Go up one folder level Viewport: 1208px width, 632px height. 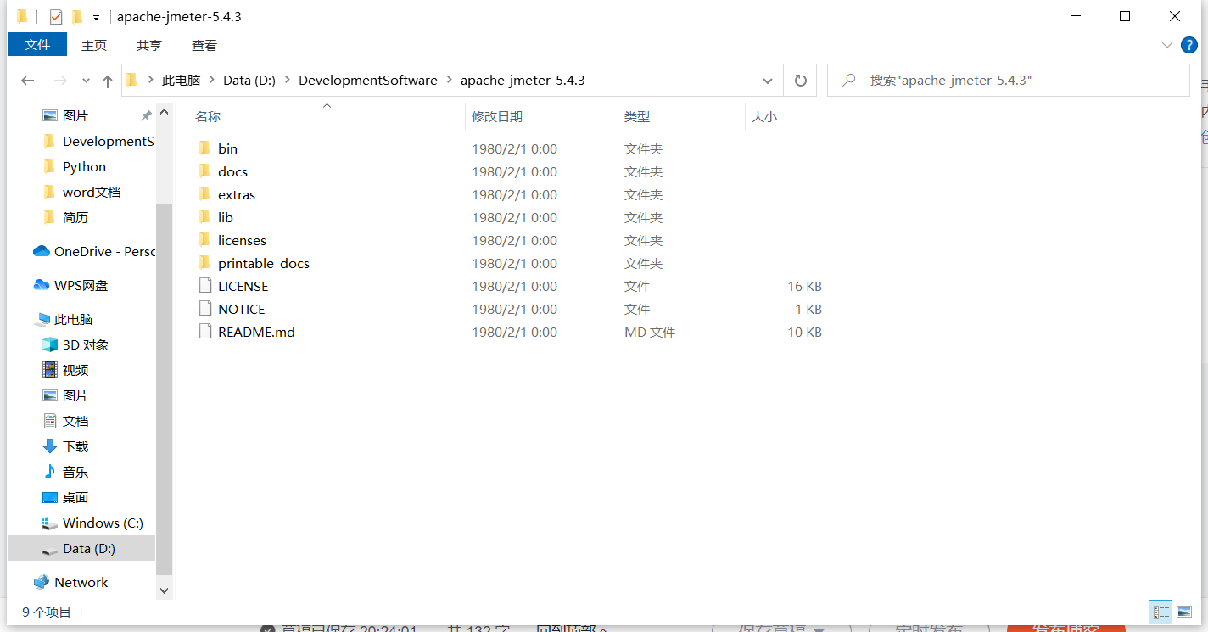(108, 81)
